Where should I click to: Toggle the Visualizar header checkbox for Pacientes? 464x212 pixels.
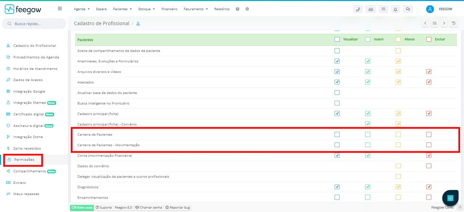click(337, 39)
